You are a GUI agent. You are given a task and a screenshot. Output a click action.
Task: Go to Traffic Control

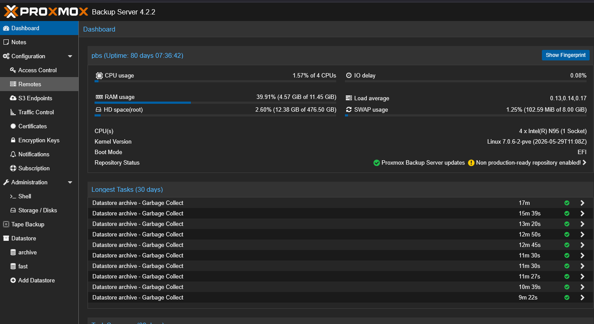(39, 112)
